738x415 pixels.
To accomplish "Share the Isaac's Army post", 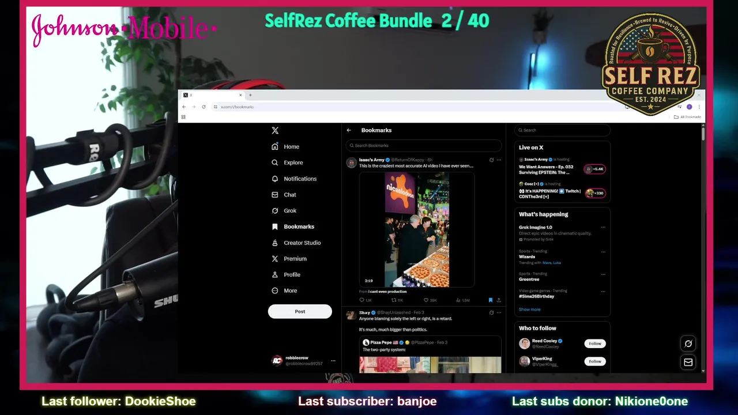I will tap(499, 300).
